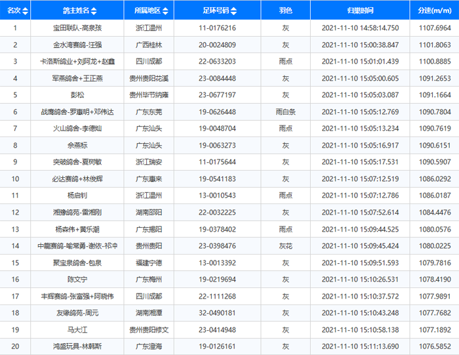Image resolution: width=459 pixels, height=355 pixels.
Task: Click sort icon next to 鸽主姓名
Action: click(95, 11)
